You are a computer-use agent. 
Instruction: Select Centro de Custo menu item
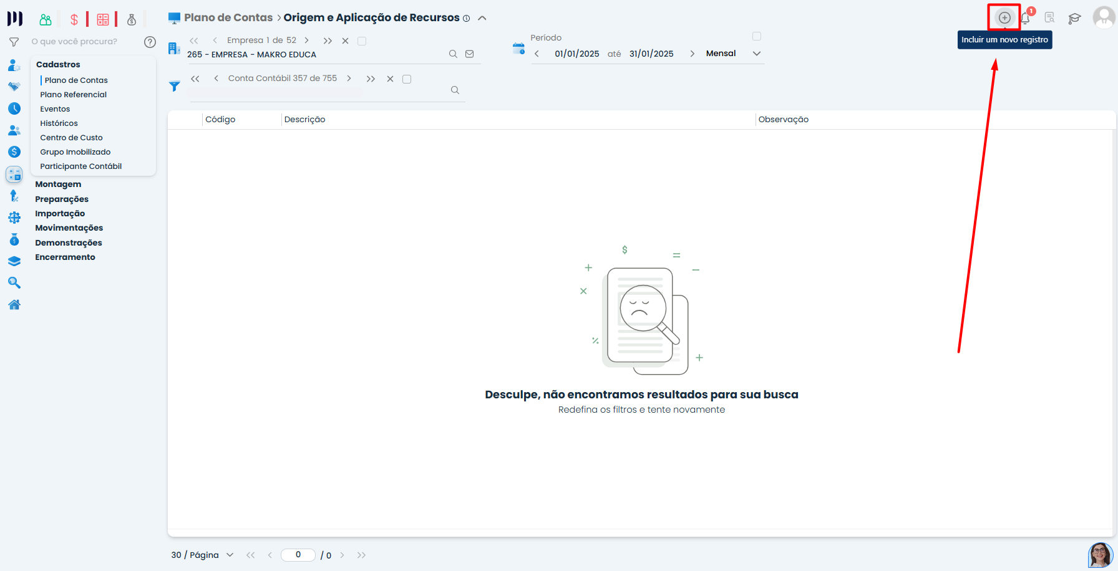coord(72,138)
